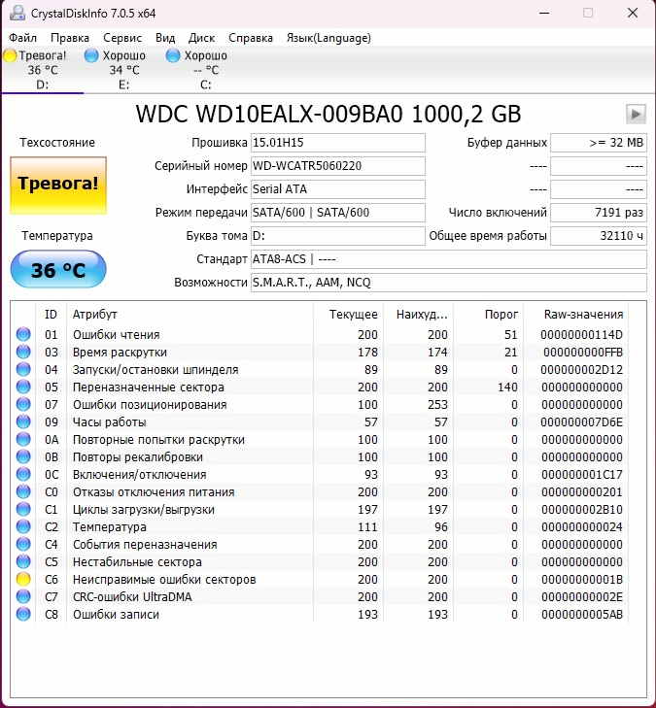The image size is (656, 708).
Task: Select drive C: tab with Хорошо status
Action: (206, 70)
